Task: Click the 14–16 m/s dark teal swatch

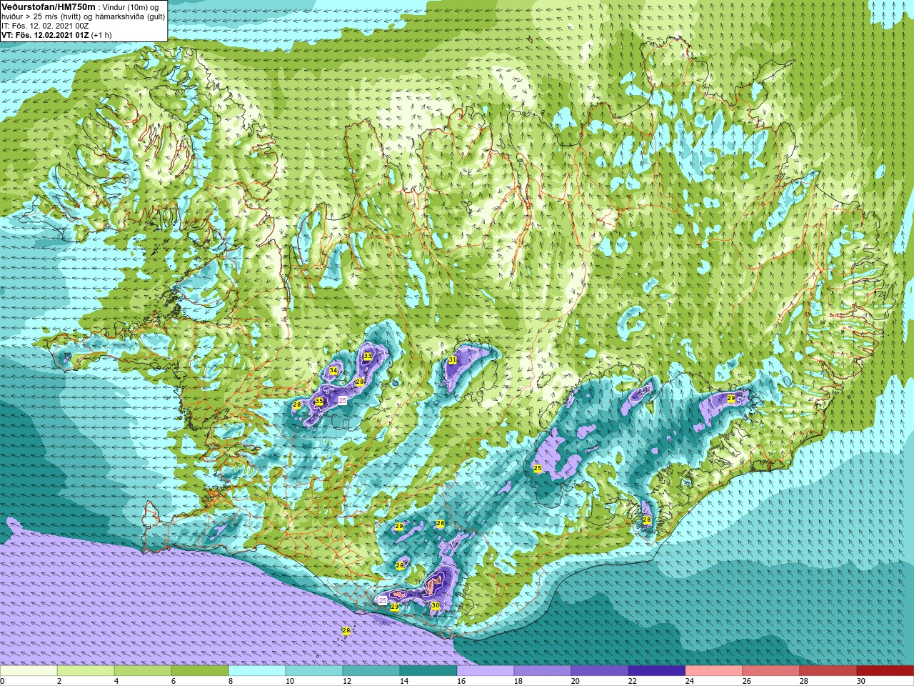Action: (x=428, y=671)
